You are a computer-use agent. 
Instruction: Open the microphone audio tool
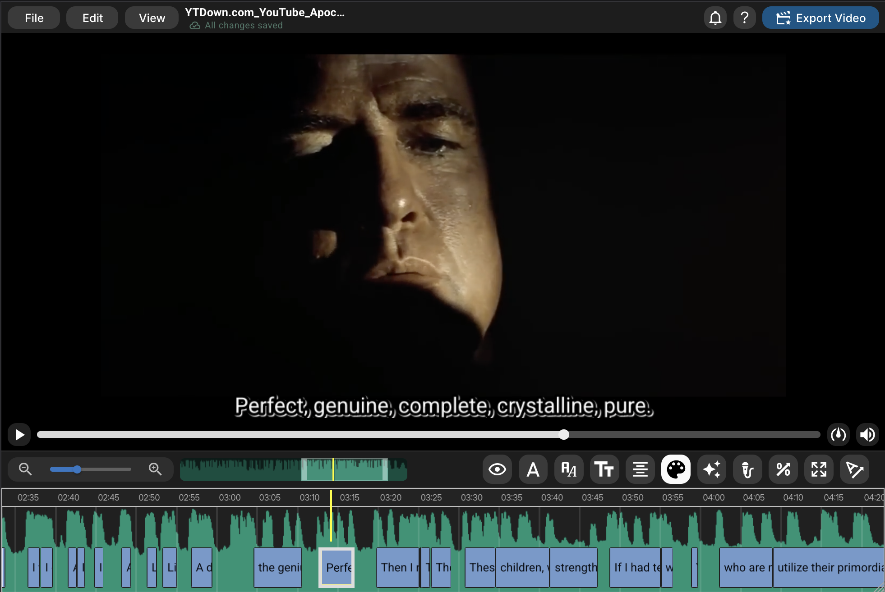(x=747, y=469)
